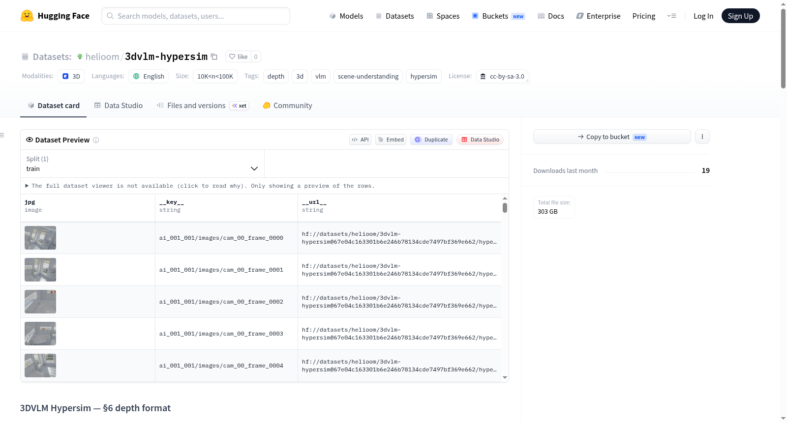Open Data Studio from the preview header
The image size is (787, 423).
coord(480,140)
